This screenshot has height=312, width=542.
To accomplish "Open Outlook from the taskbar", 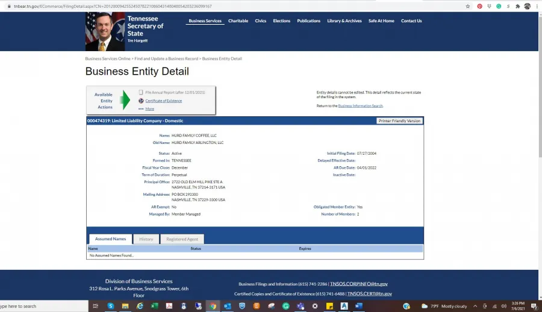I will click(228, 306).
